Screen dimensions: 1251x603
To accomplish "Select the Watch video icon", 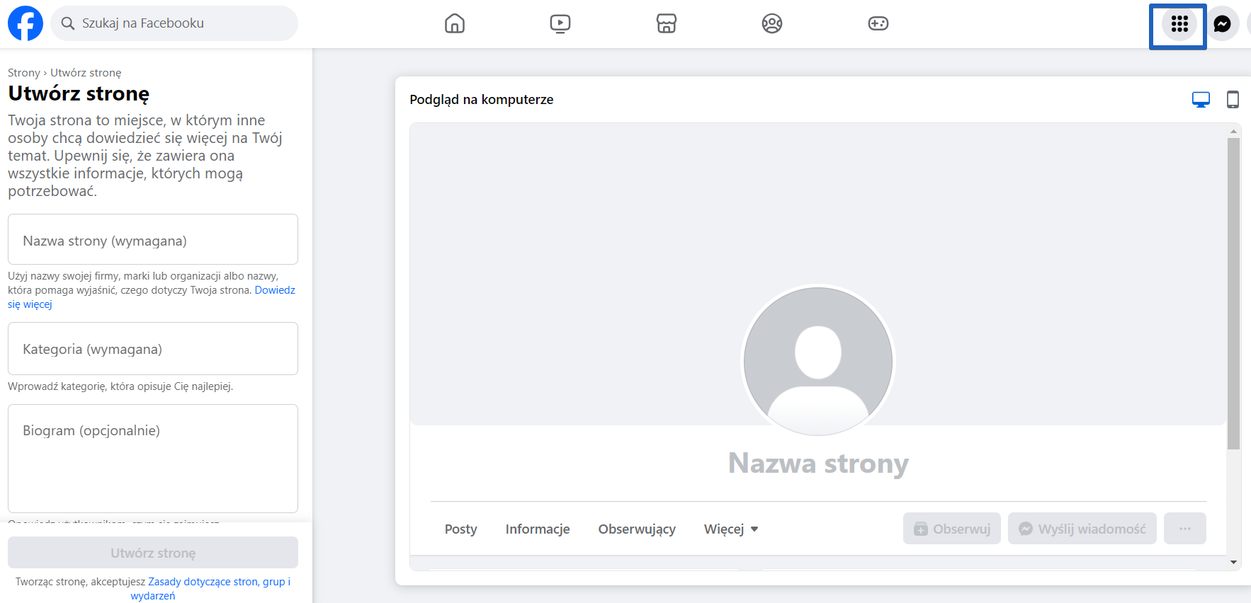I will point(560,23).
